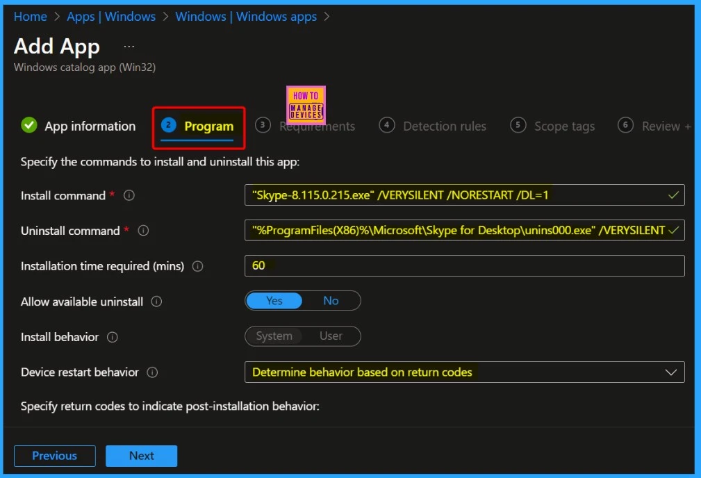Image resolution: width=701 pixels, height=478 pixels.
Task: Click info icon beside Install behavior
Action: pos(113,337)
